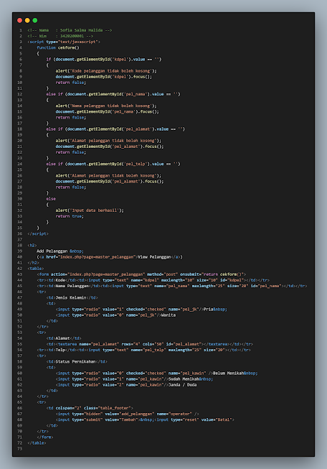Screen dimensions: 327x469
Task: Click the else if checking 'pel_nama' value
Action: click(x=113, y=94)
